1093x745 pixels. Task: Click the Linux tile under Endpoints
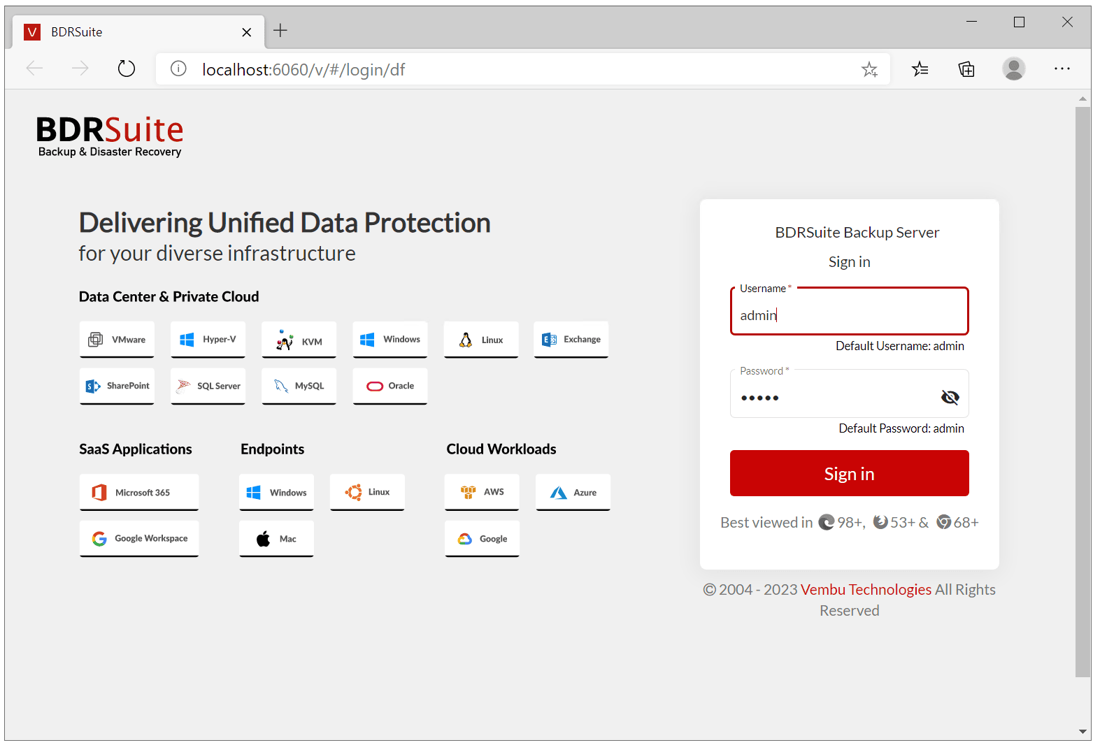click(367, 492)
